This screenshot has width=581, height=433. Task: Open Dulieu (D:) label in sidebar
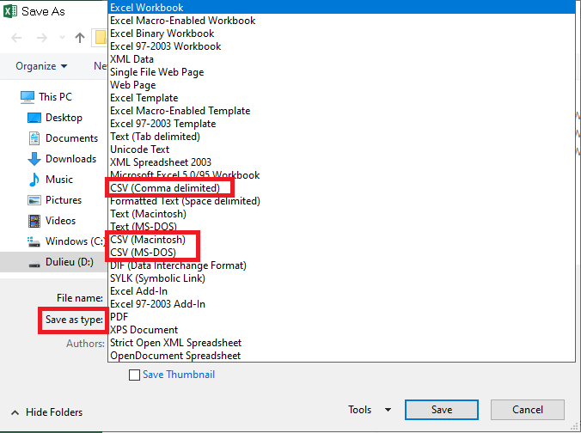(x=70, y=262)
